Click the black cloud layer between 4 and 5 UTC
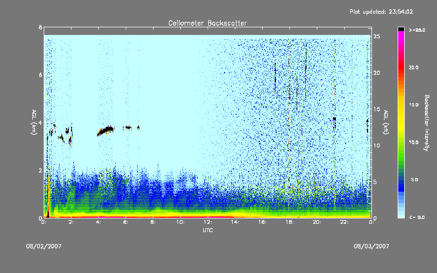The width and height of the screenshot is (437, 273). (106, 130)
